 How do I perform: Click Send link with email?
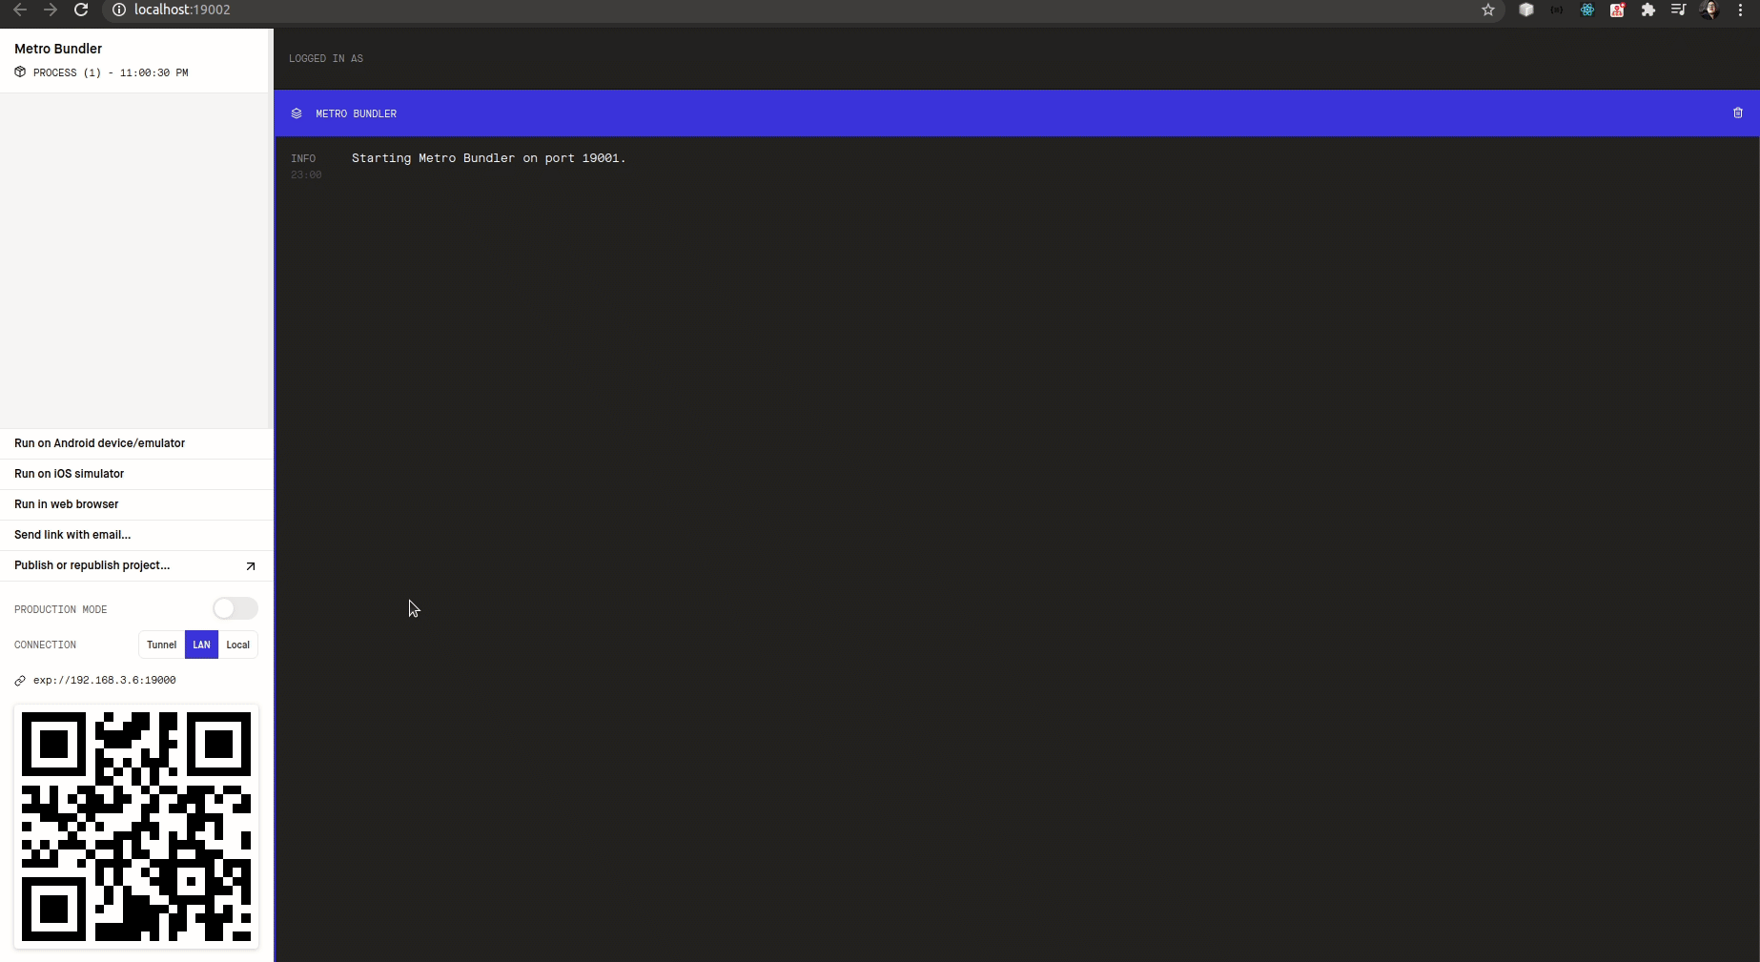pos(136,535)
